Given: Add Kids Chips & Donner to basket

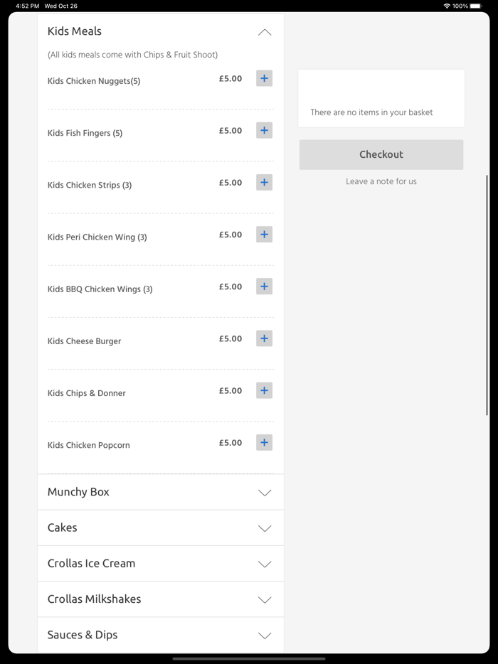Looking at the screenshot, I should point(264,390).
